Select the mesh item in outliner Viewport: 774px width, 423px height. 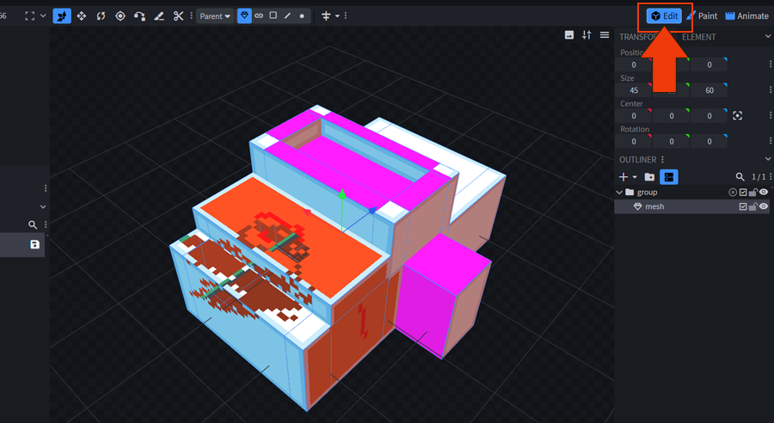655,206
